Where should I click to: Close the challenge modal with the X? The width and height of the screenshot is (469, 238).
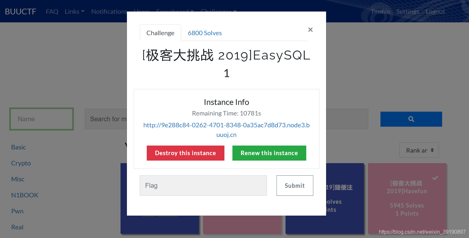(x=310, y=30)
